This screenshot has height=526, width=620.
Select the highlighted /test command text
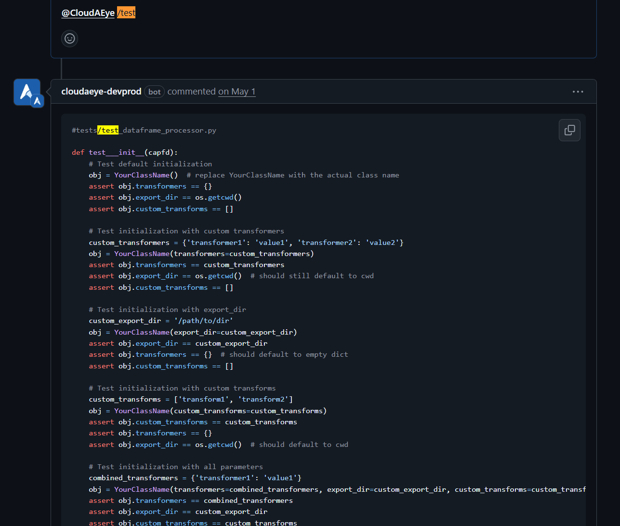126,13
